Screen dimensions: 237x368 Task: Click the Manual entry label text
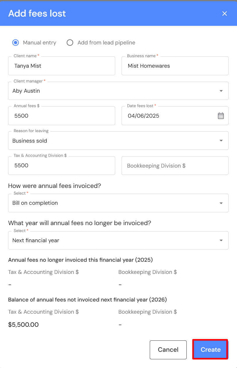pos(40,43)
